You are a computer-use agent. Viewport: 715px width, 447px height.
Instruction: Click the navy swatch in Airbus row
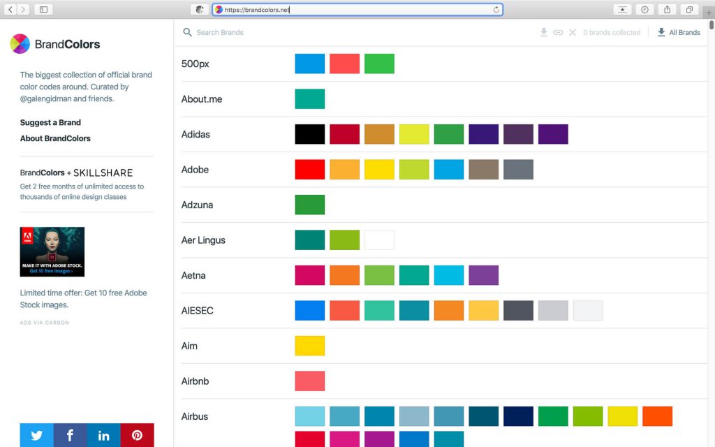coord(519,416)
